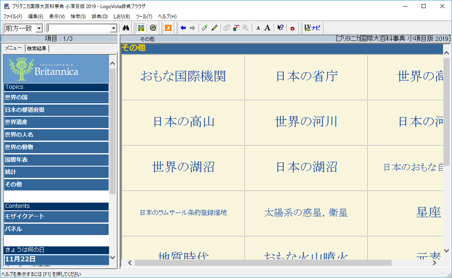Select 世界の国 in the sidebar
Screen dimensions: 452x278
pyautogui.click(x=56, y=97)
